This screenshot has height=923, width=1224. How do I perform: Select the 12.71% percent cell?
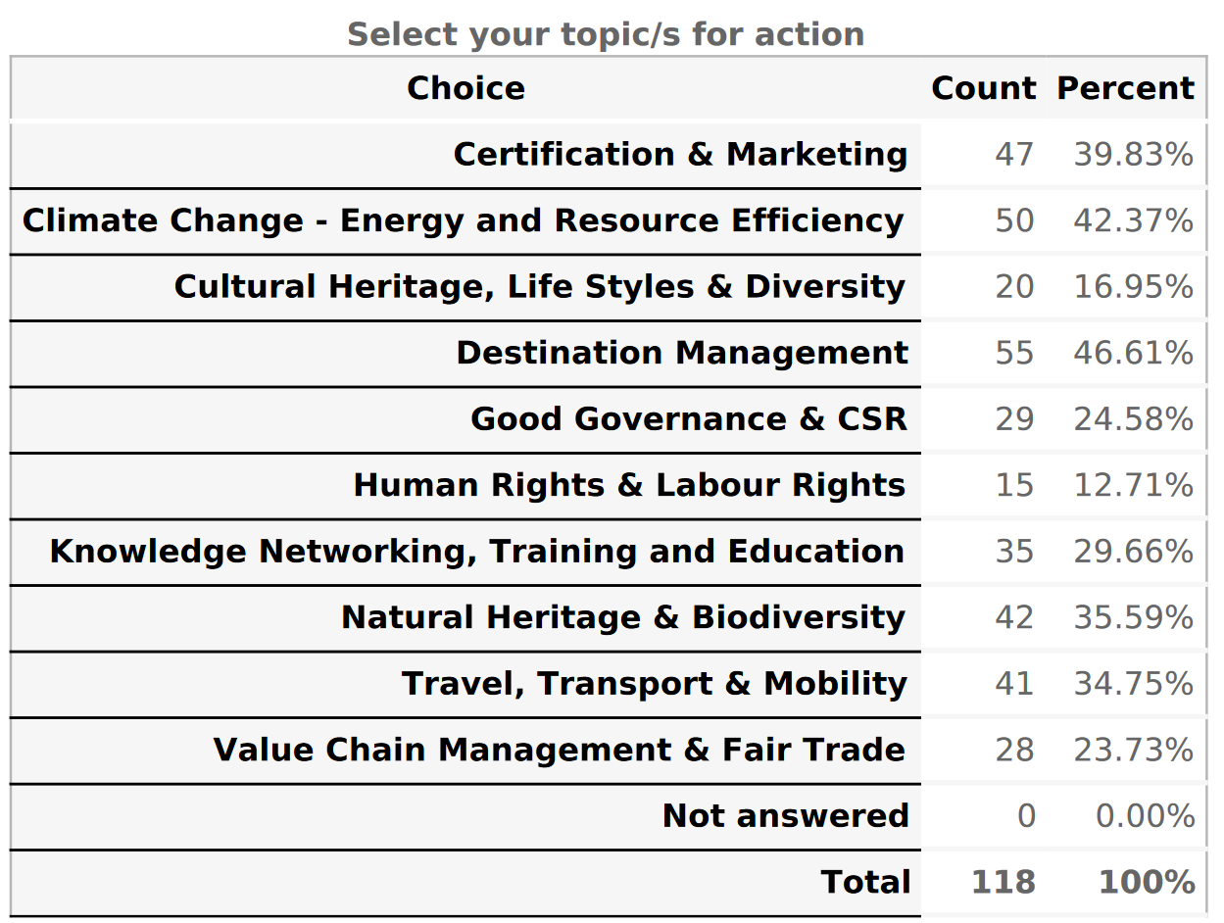[x=1133, y=485]
